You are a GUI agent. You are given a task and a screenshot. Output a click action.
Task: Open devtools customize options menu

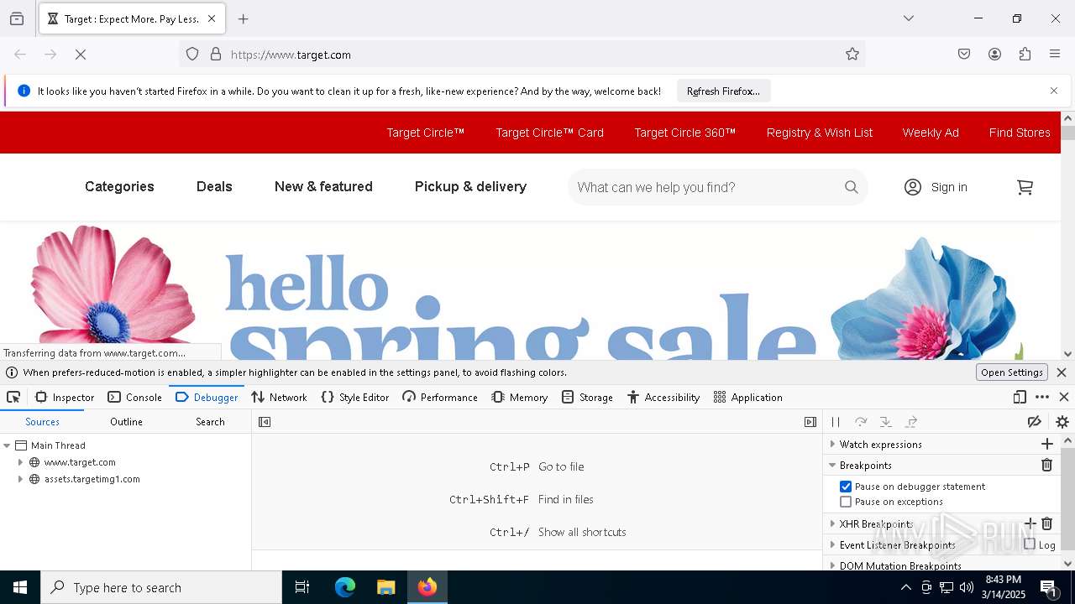(x=1042, y=398)
